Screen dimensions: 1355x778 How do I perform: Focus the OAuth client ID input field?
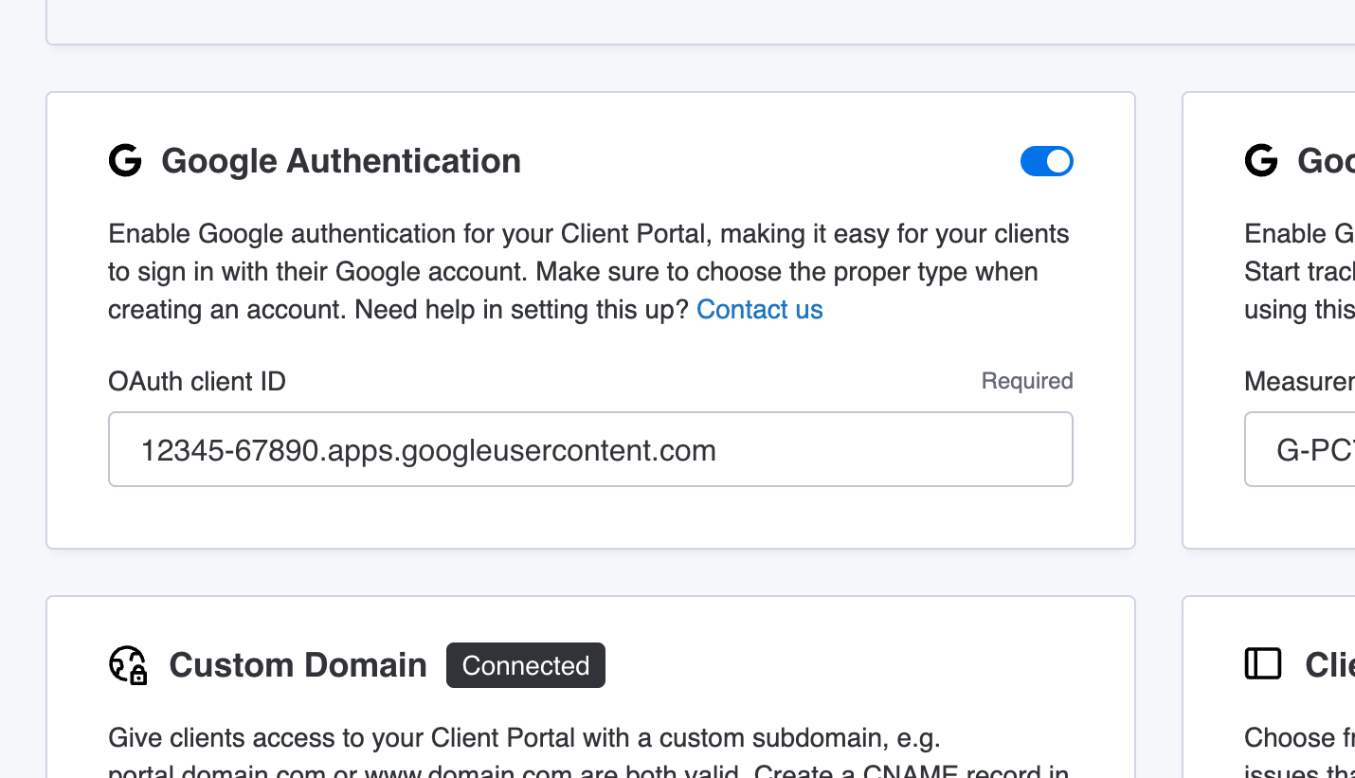click(x=590, y=449)
